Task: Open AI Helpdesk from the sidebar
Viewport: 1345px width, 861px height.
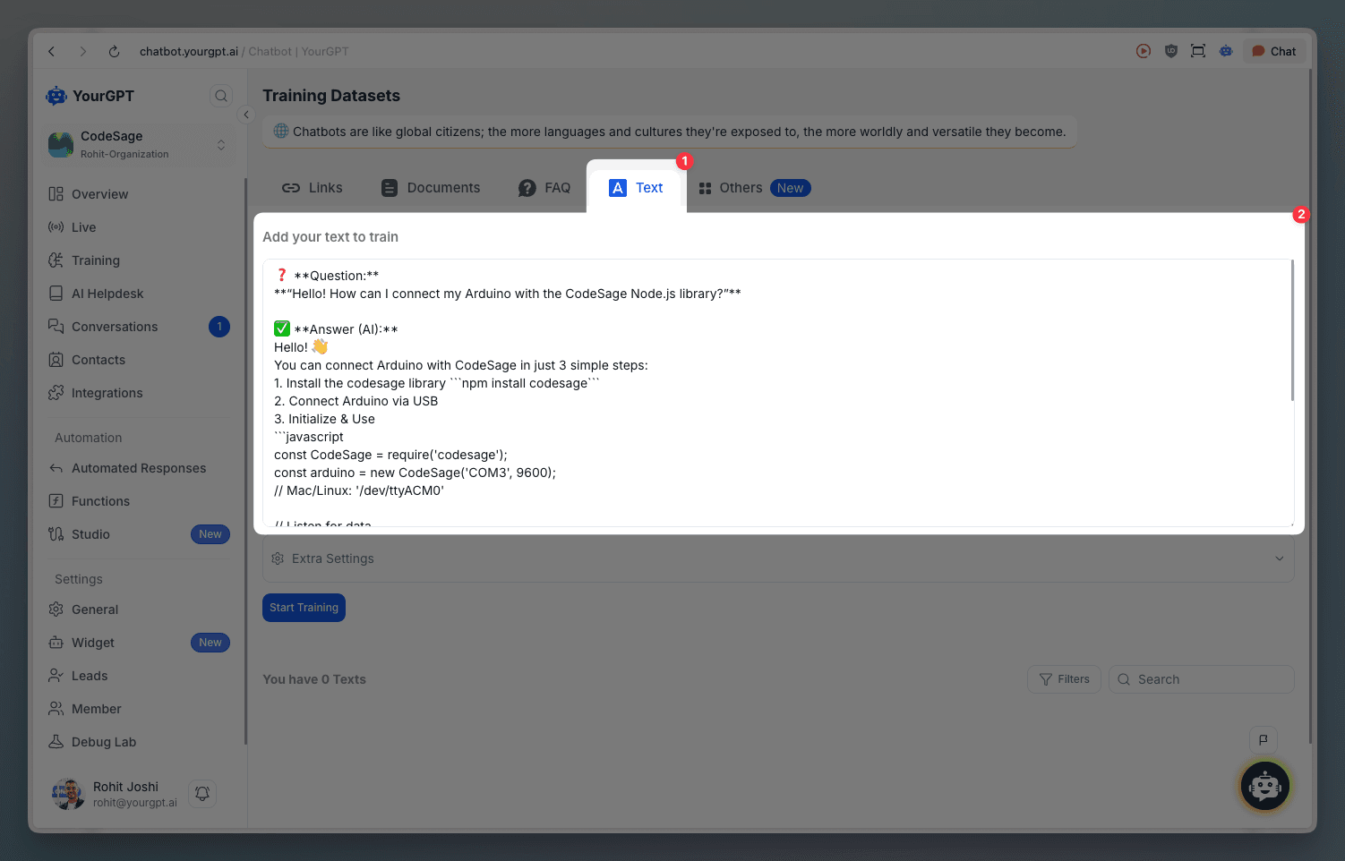Action: [107, 293]
